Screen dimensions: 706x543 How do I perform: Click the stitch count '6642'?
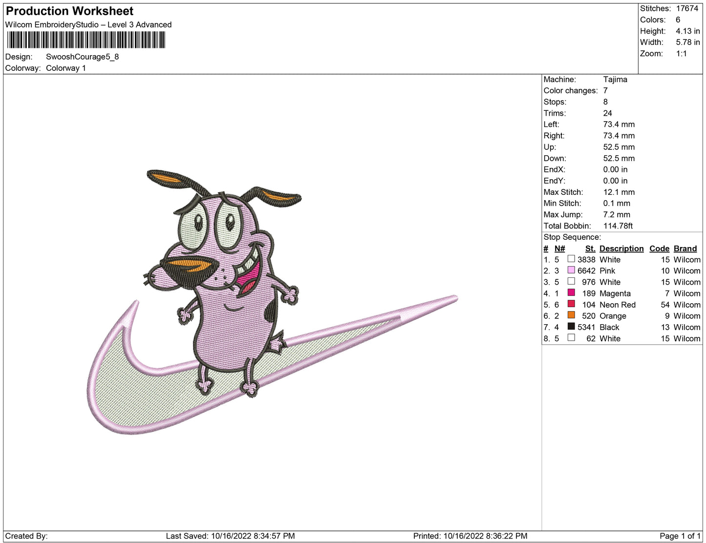coord(586,271)
